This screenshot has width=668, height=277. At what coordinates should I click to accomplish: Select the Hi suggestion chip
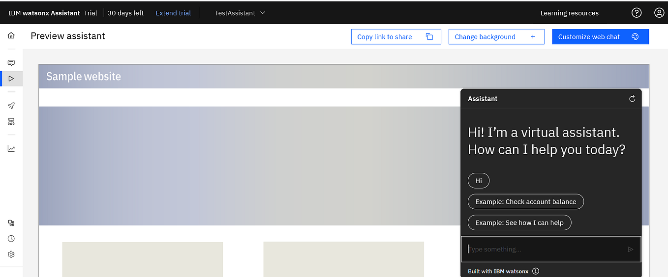[479, 181]
